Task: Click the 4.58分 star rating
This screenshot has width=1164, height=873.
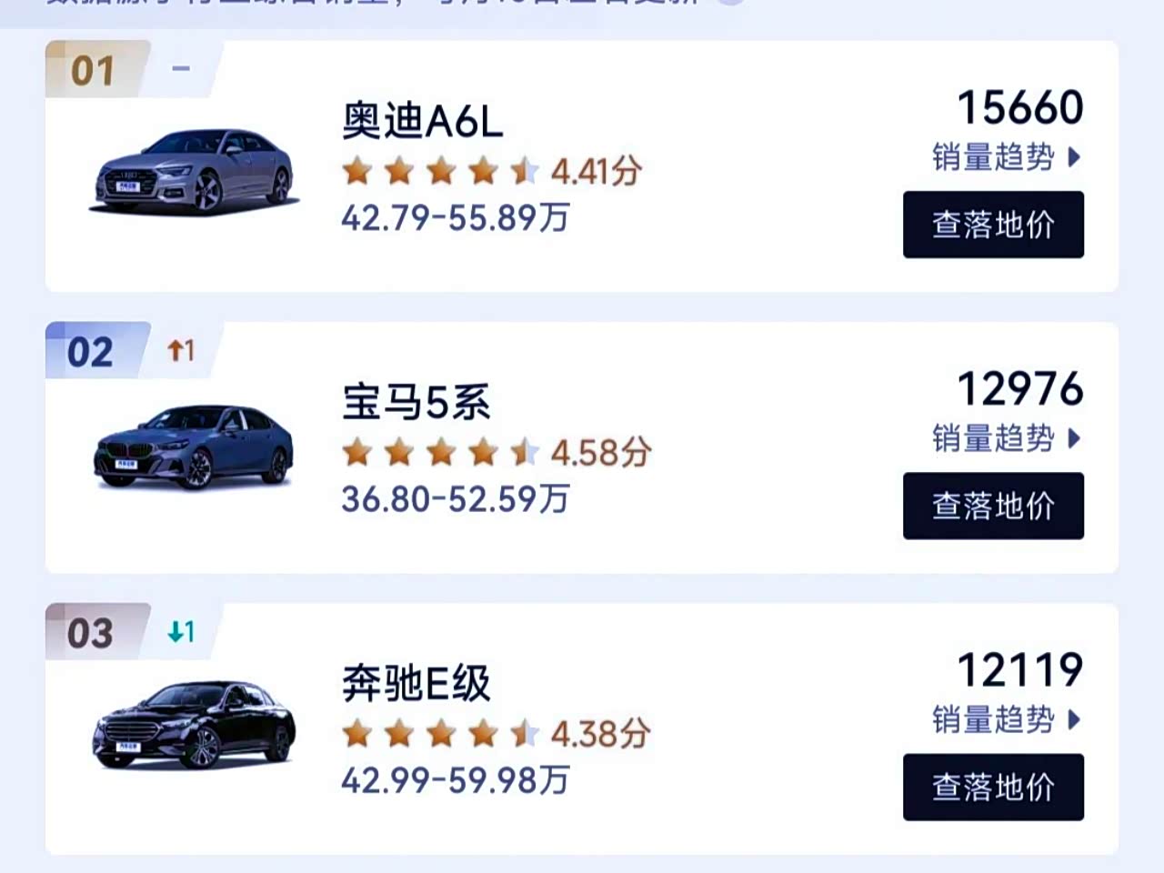Action: coord(496,451)
